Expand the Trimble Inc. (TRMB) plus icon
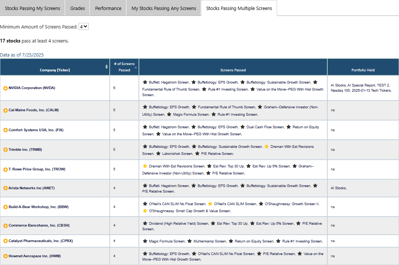399x265 pixels. [x=5, y=150]
